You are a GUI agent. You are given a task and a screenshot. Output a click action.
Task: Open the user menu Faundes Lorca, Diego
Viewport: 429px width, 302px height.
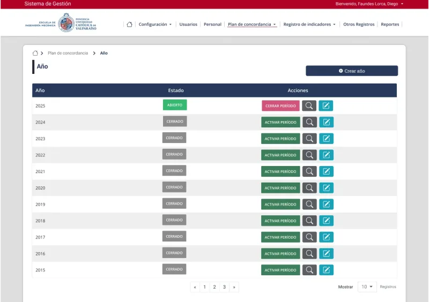tap(369, 4)
